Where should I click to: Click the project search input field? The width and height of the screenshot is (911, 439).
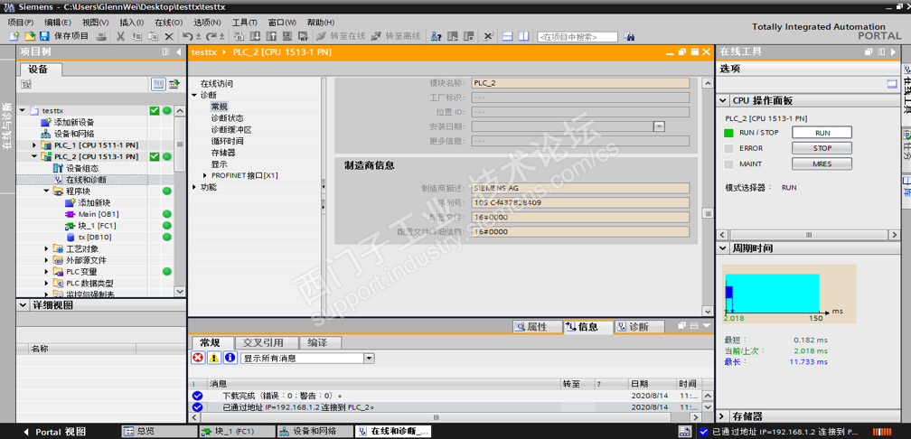(577, 36)
